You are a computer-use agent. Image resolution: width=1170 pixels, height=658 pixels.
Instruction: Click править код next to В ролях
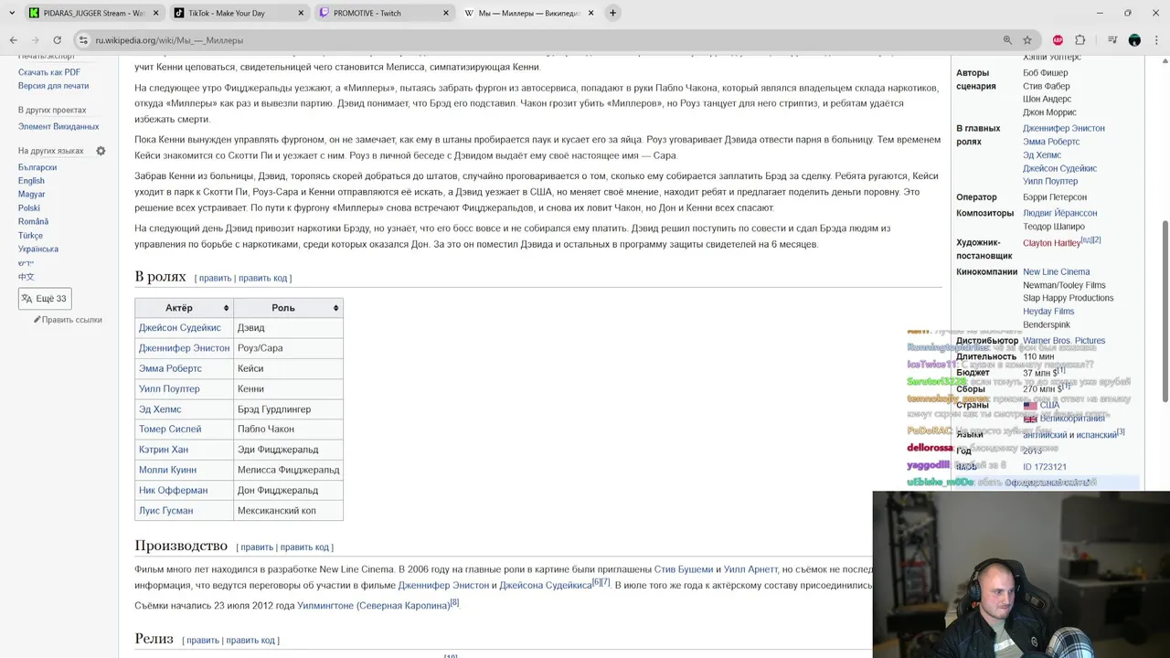coord(262,278)
